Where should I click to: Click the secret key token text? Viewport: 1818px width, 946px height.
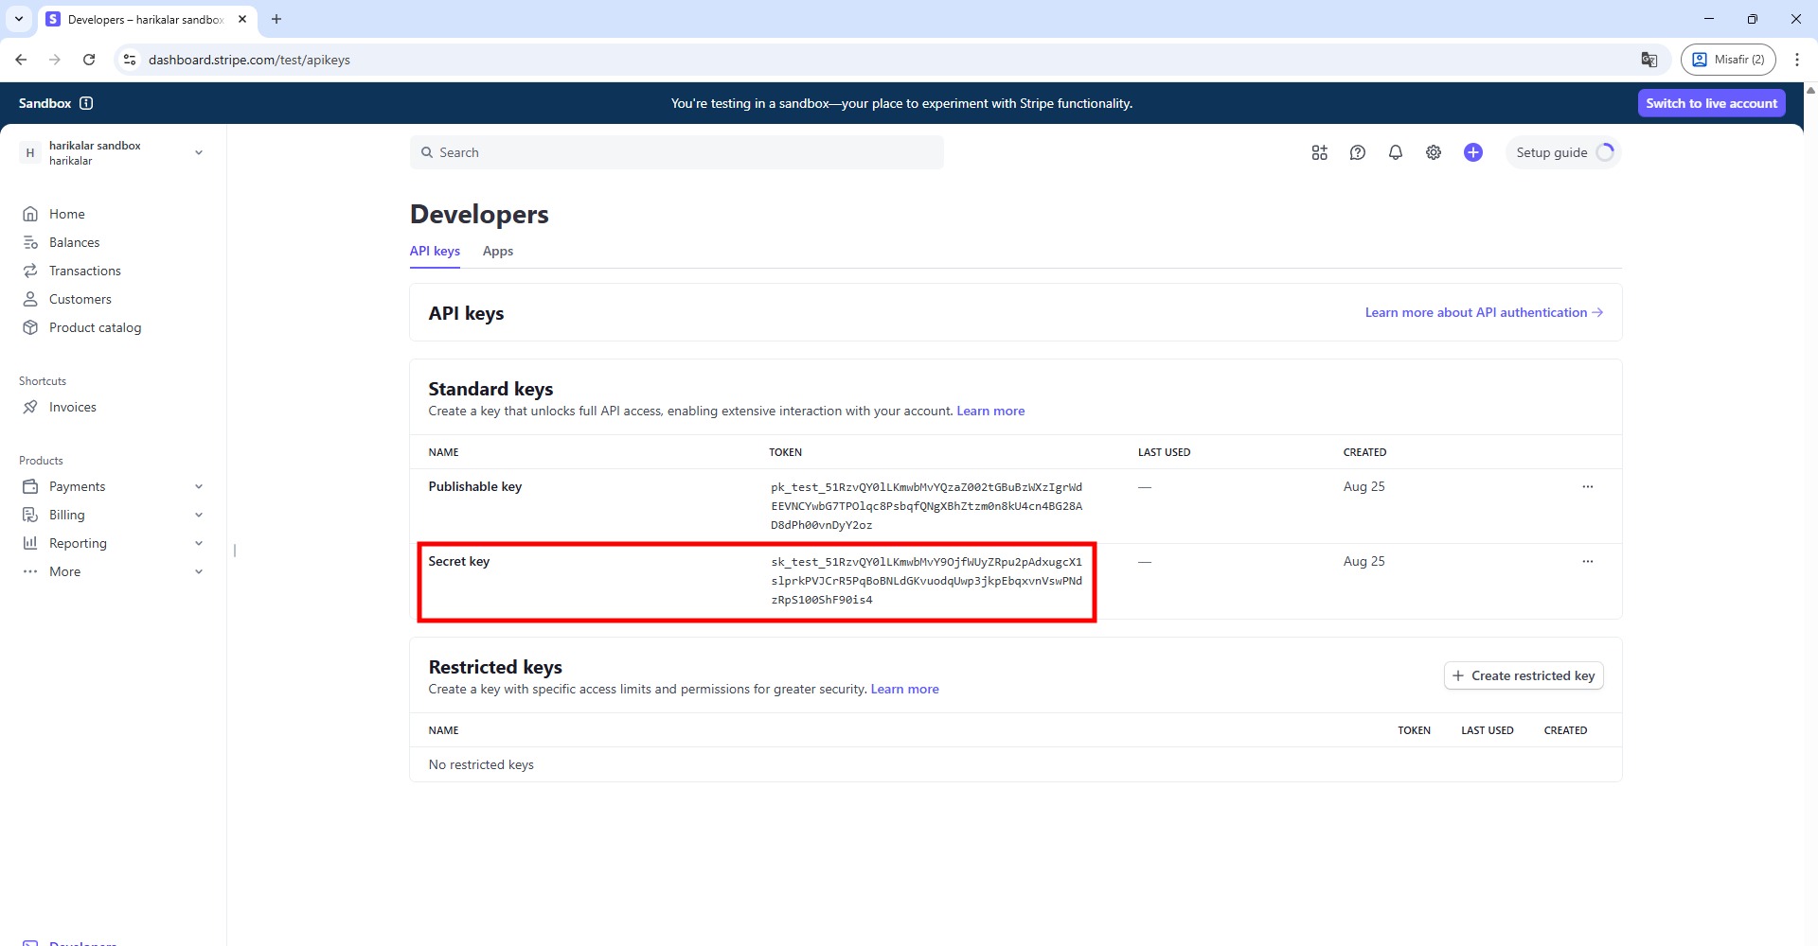click(x=925, y=580)
